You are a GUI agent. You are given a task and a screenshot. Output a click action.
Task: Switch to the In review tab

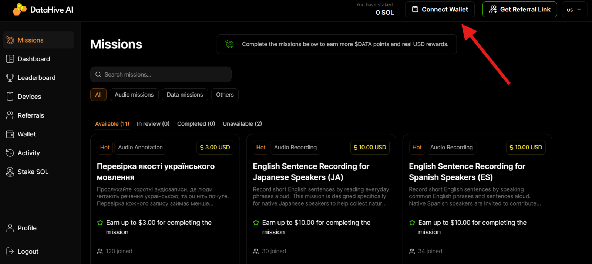coord(153,124)
